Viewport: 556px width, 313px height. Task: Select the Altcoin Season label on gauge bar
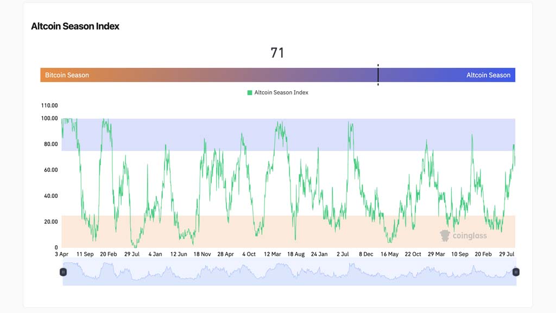pos(488,75)
